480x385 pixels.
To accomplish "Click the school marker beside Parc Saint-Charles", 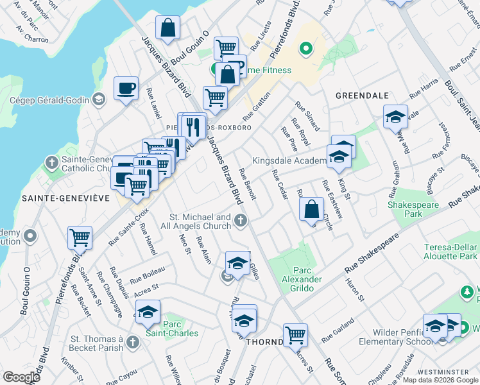I will pyautogui.click(x=148, y=312).
